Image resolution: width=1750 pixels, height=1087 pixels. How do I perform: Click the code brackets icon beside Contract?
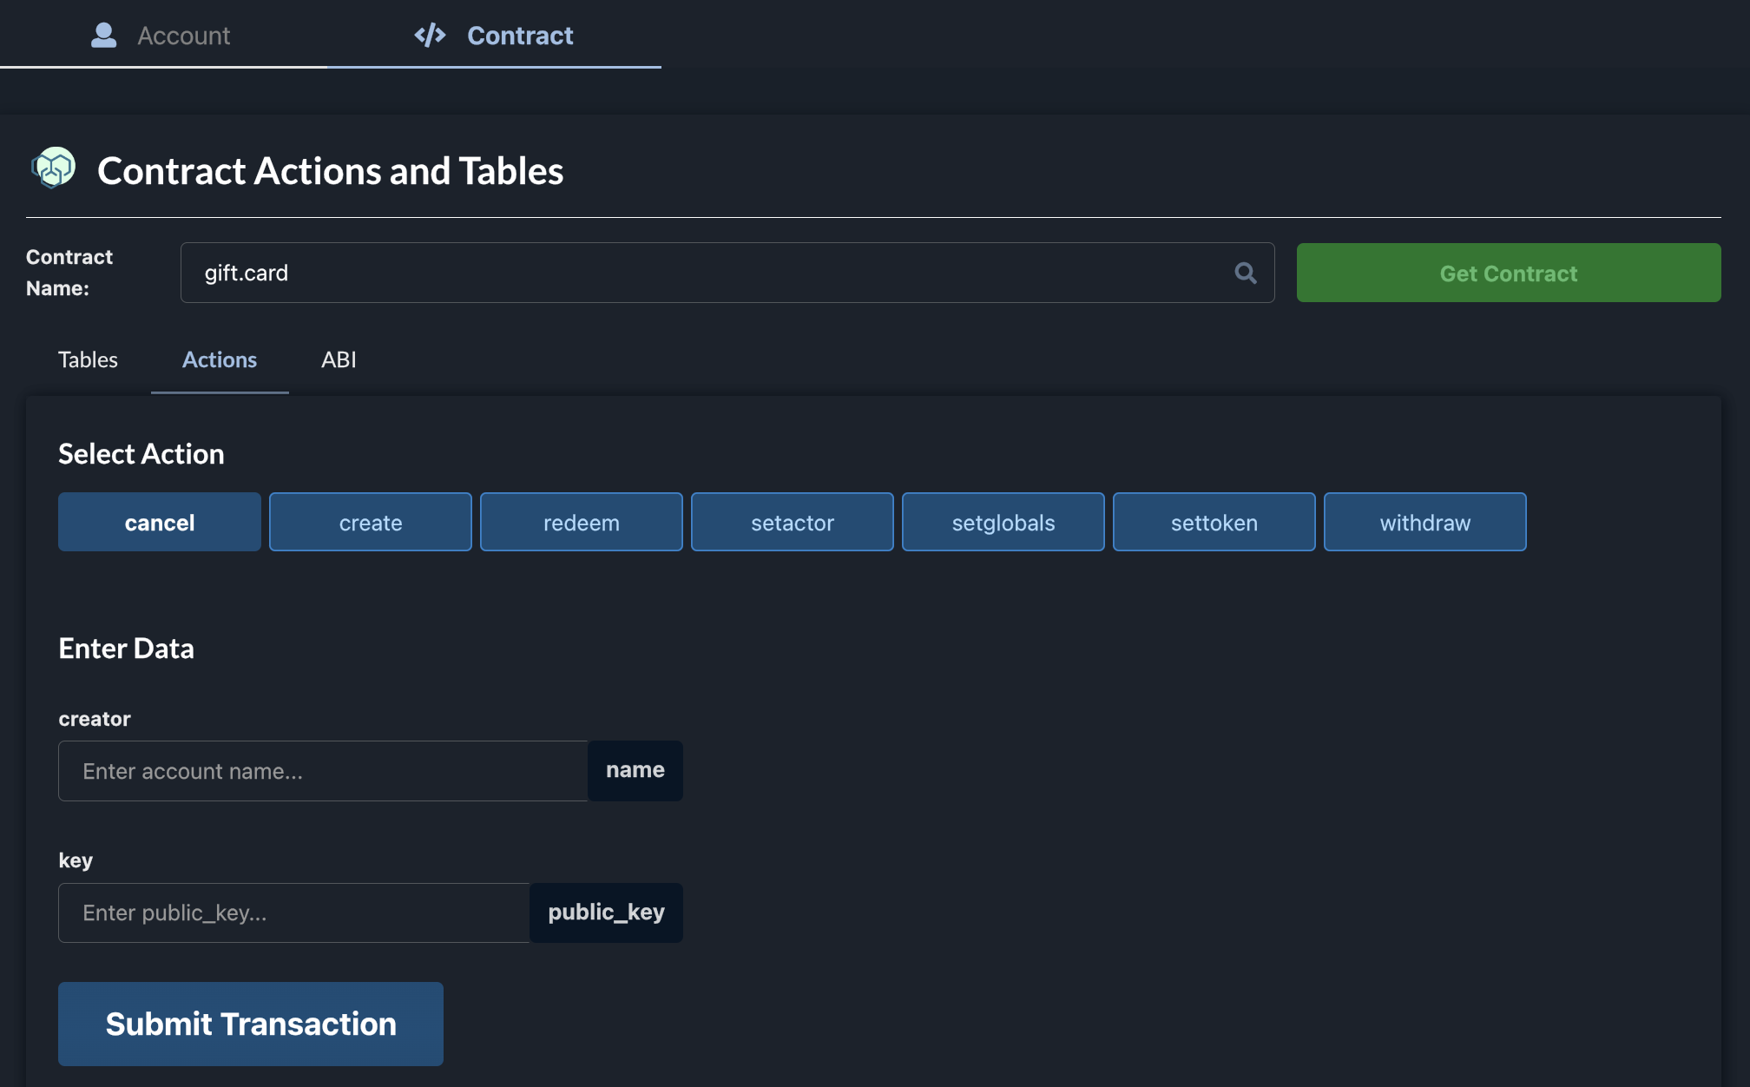(430, 36)
